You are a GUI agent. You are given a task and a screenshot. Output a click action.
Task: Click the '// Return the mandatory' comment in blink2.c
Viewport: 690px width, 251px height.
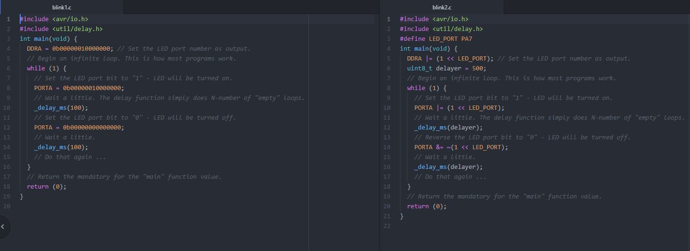504,197
